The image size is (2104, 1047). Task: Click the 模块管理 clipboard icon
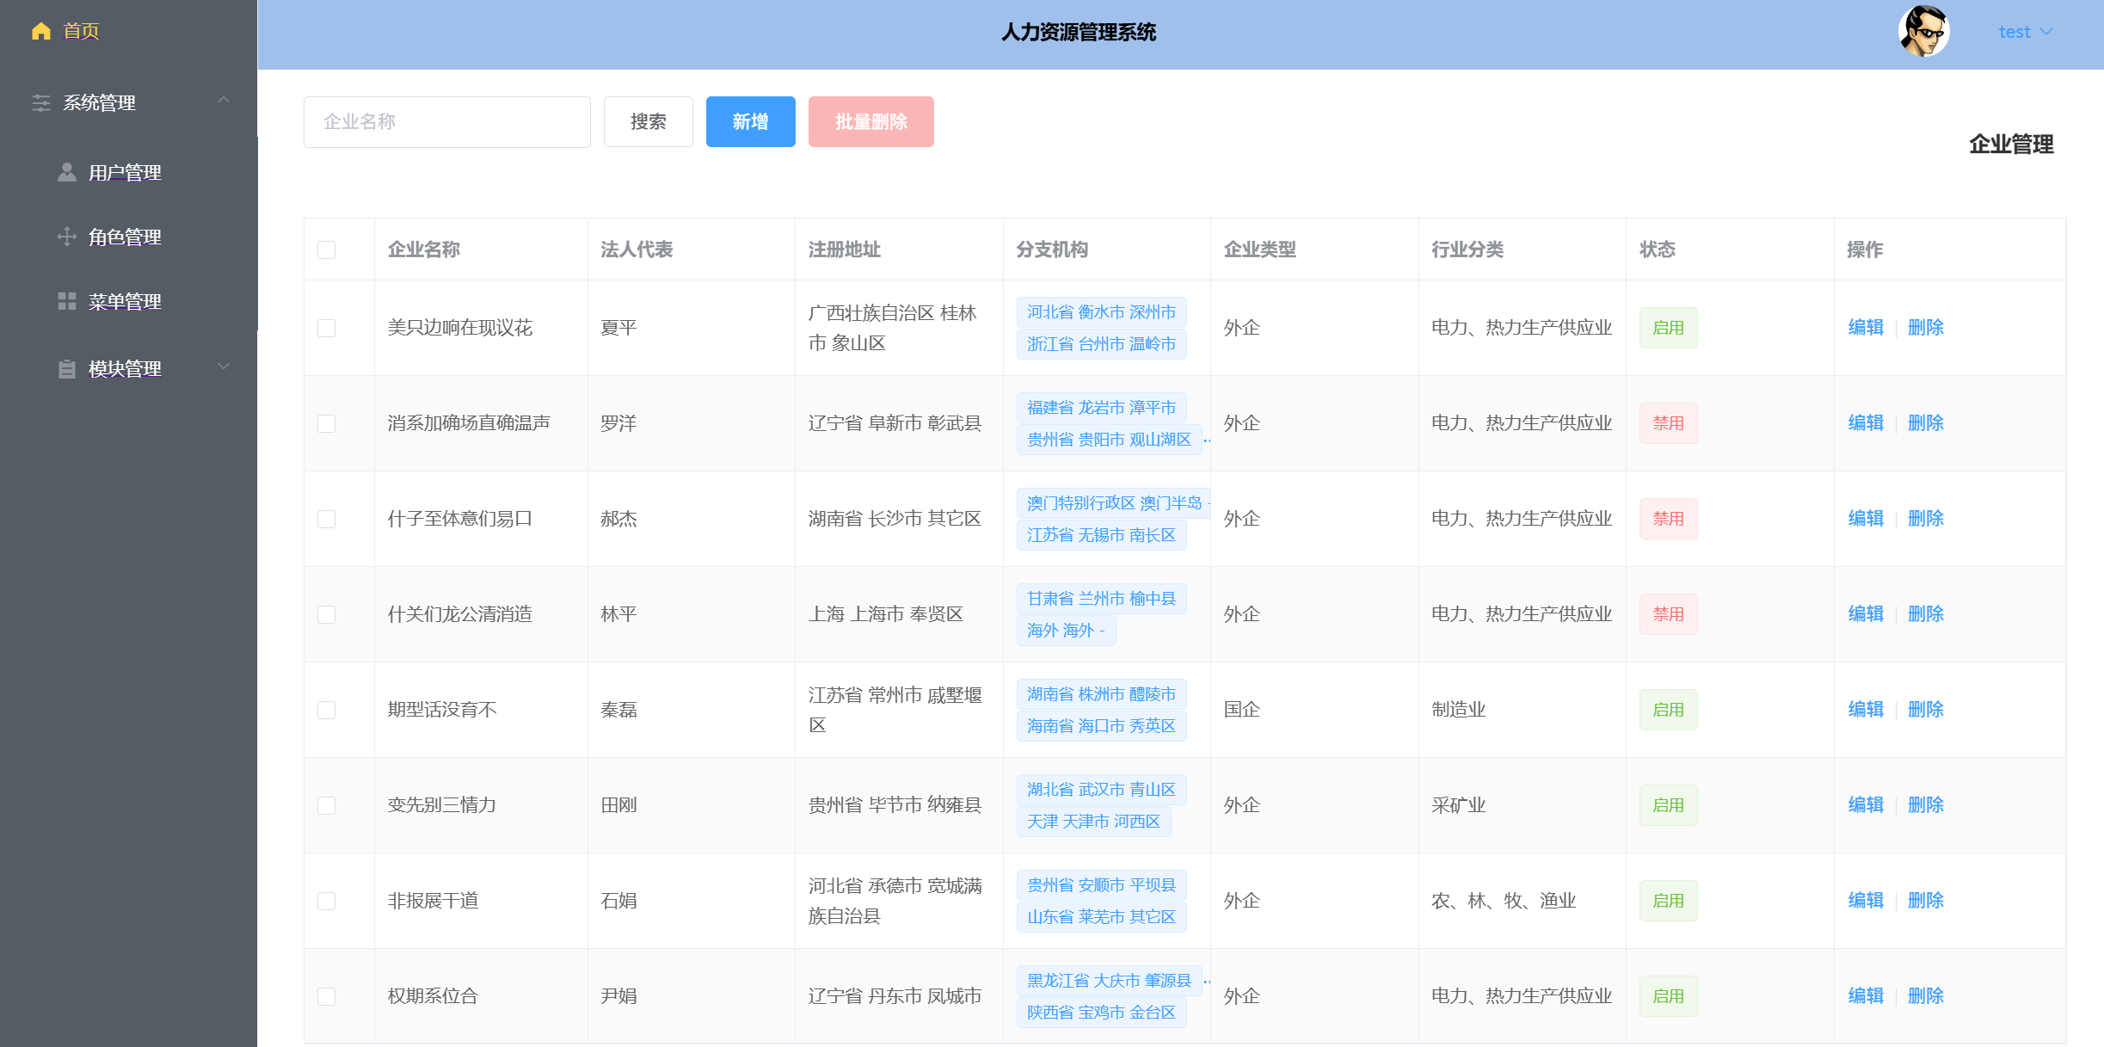(x=66, y=369)
